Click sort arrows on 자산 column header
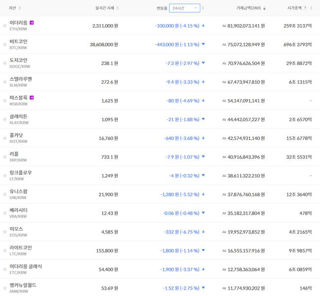 coord(20,8)
